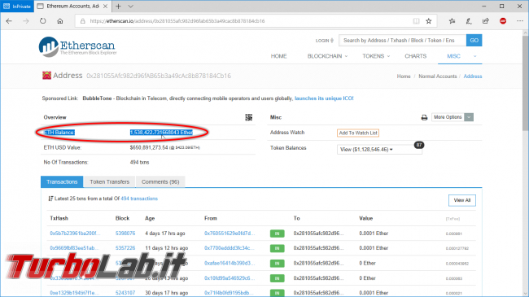This screenshot has height=297, width=529.
Task: Click the ETH USD Value amount
Action: pos(149,147)
